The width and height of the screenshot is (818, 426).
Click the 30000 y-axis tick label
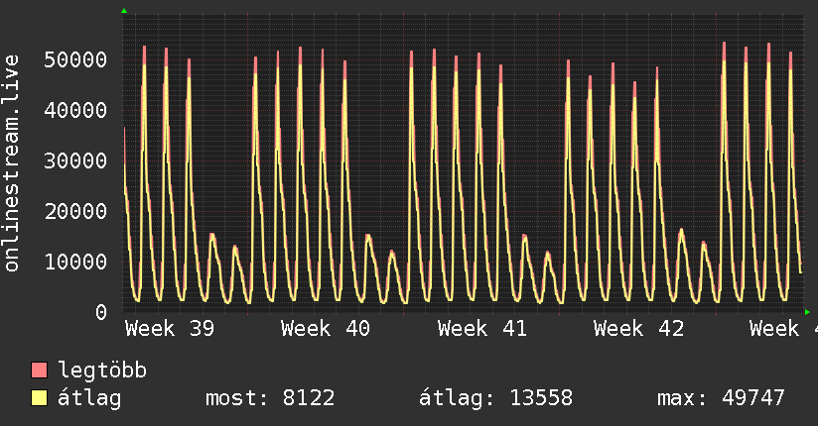point(75,160)
